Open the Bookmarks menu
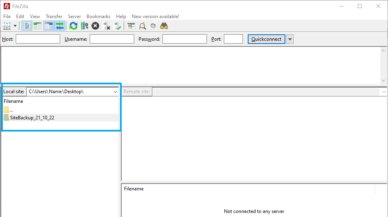This screenshot has width=388, height=217. (x=98, y=16)
